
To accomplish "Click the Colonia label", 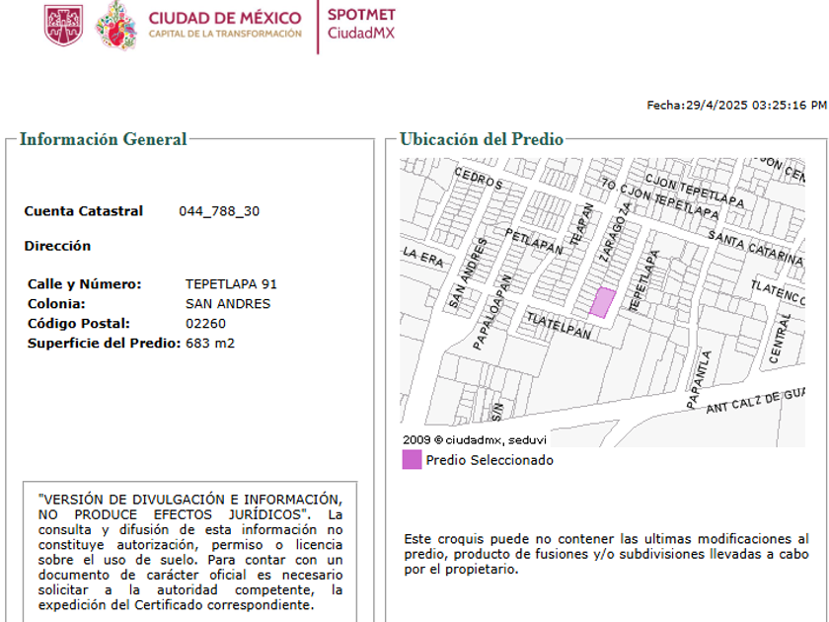I will click(56, 304).
